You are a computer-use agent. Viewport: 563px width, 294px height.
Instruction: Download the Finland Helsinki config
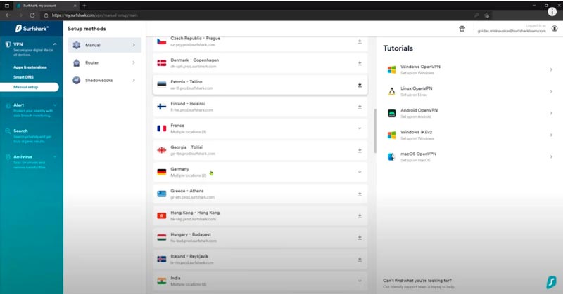pos(360,107)
